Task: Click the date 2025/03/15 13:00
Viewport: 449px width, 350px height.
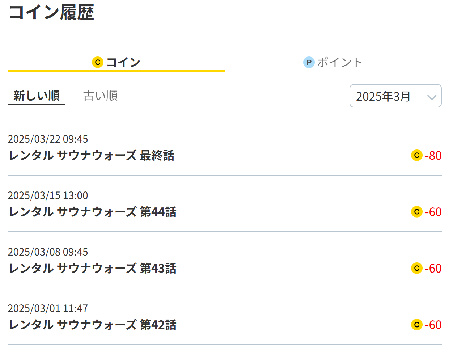Action: tap(48, 195)
